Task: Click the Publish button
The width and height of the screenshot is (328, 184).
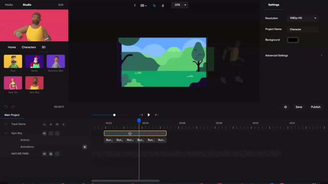Action: 316,107
